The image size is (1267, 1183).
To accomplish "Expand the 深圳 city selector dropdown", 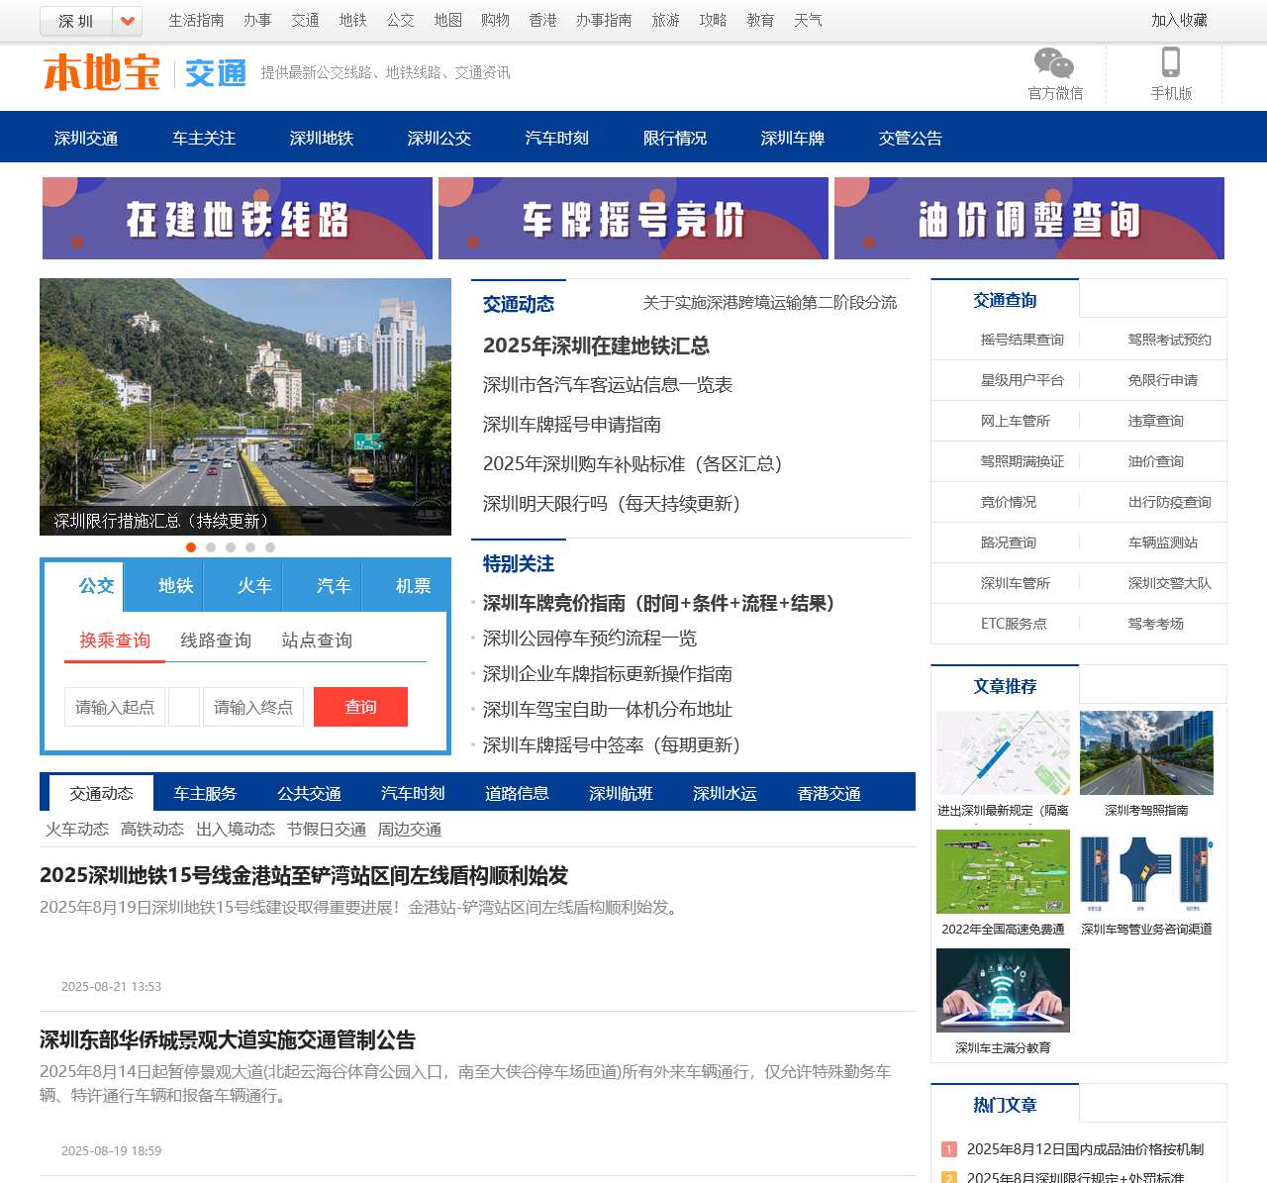I will tap(127, 21).
